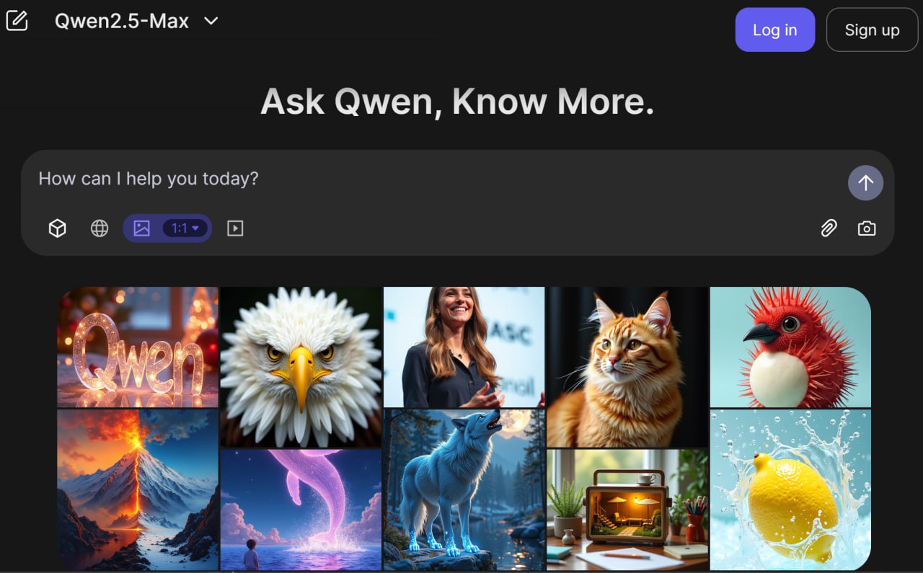The width and height of the screenshot is (923, 573).
Task: Select the howling blue wolf image
Action: pyautogui.click(x=464, y=489)
